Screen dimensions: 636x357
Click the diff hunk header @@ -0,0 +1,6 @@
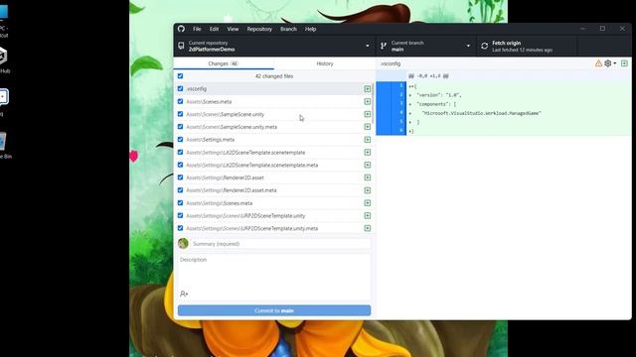point(428,75)
